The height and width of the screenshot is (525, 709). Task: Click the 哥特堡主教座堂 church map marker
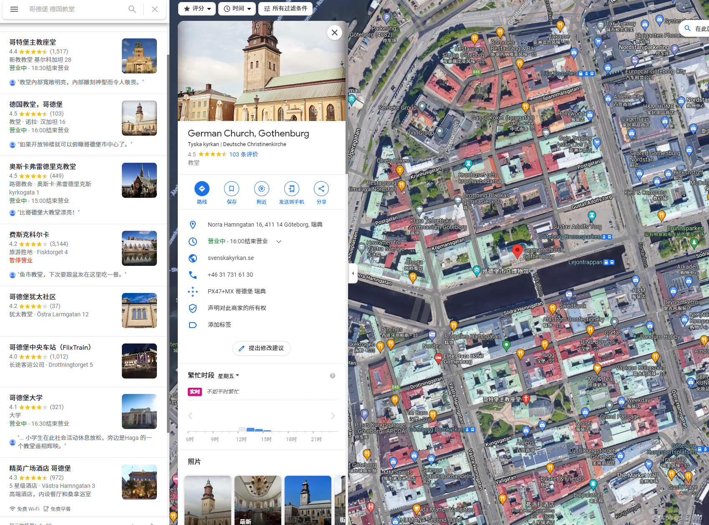point(526,399)
